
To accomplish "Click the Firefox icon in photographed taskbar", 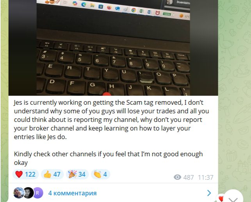I will click(x=109, y=7).
